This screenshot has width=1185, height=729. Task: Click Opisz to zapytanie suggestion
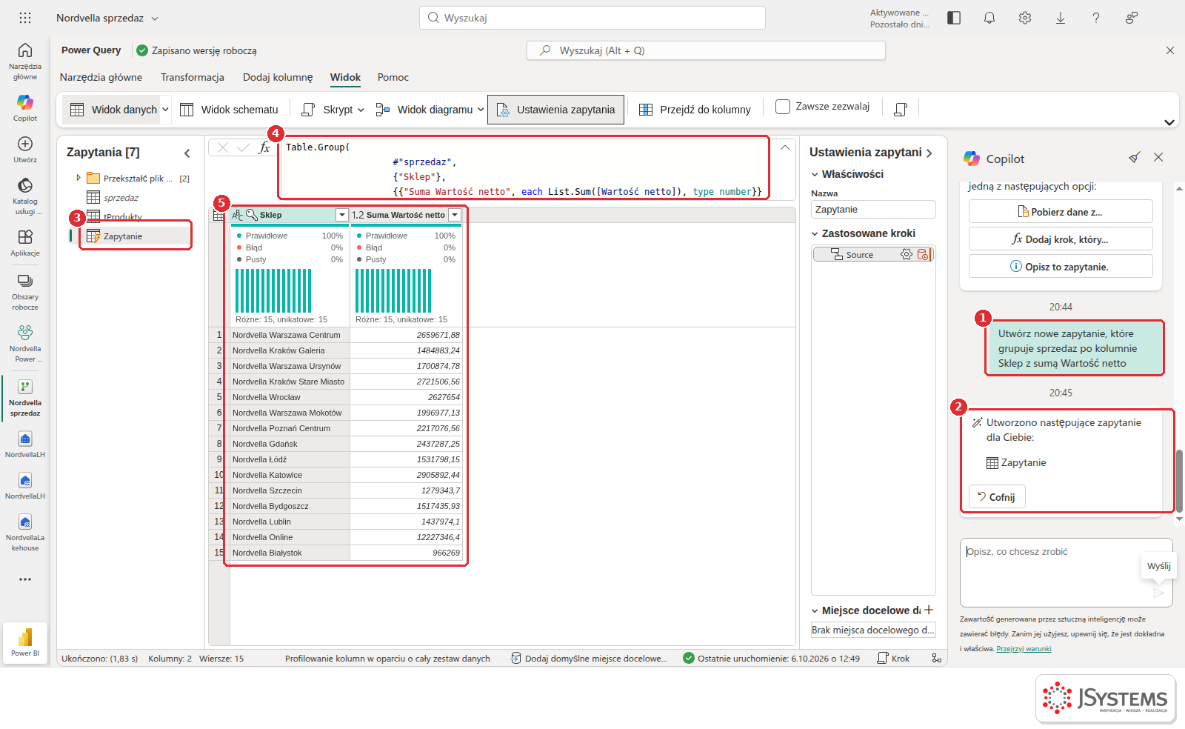click(x=1061, y=267)
